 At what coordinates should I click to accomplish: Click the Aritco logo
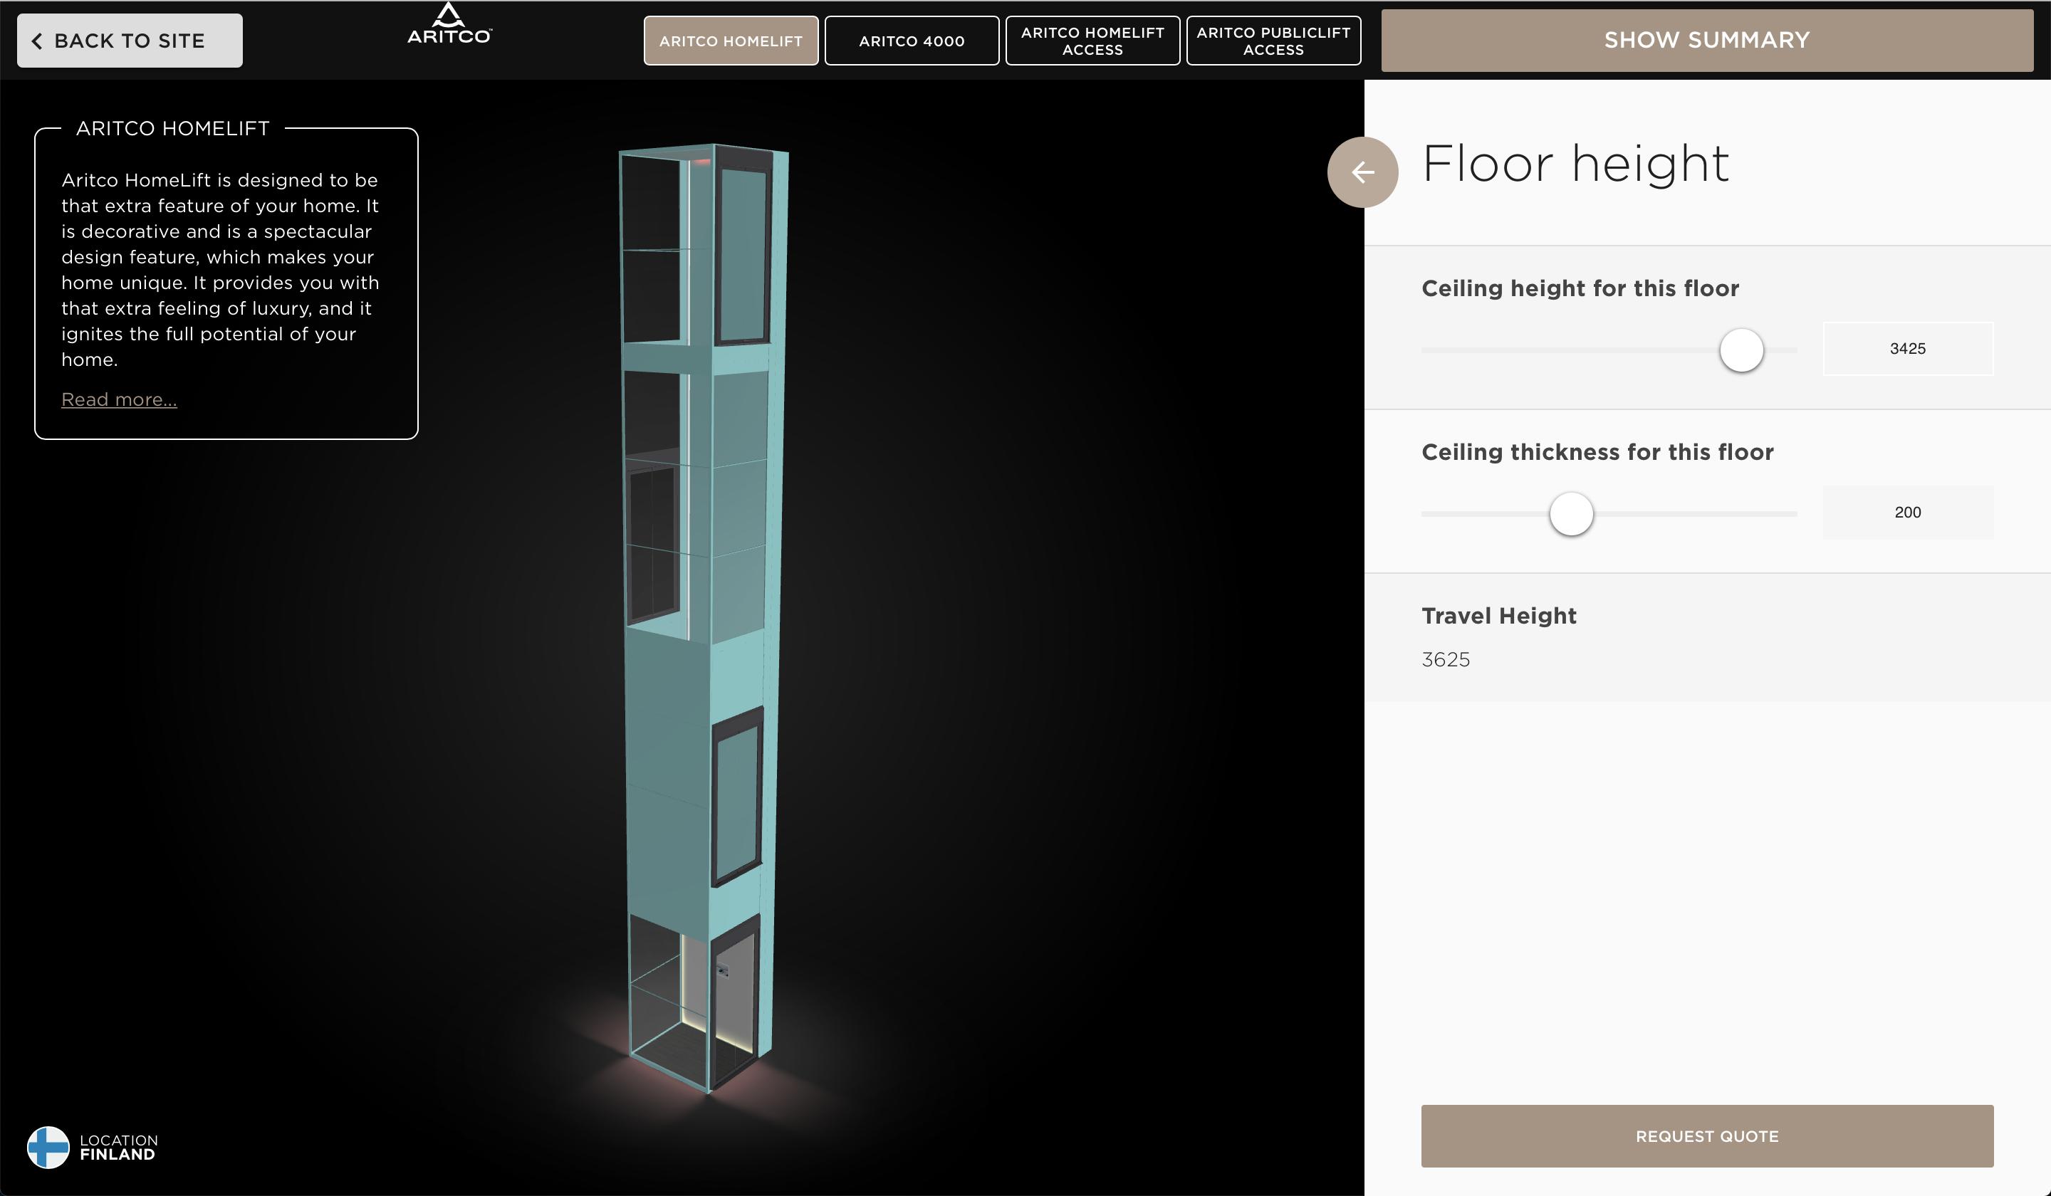coord(449,24)
